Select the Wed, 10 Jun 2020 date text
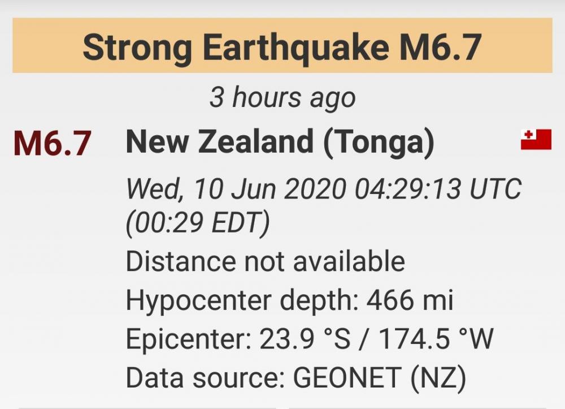 tap(236, 189)
